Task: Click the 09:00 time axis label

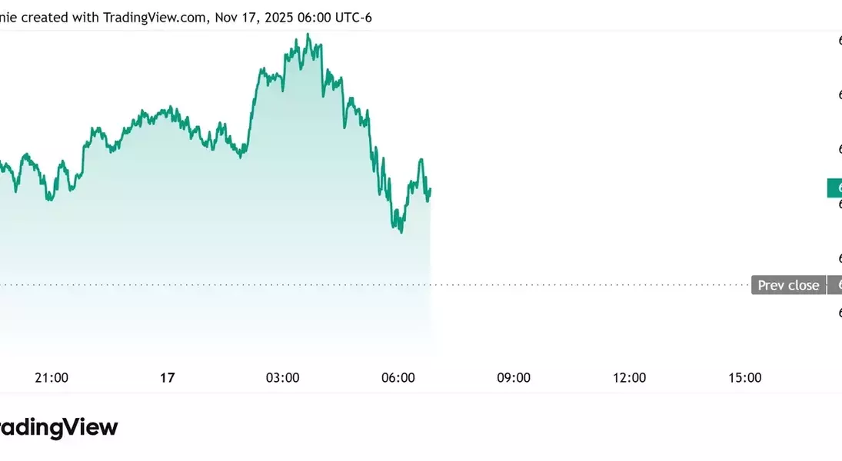Action: point(514,377)
